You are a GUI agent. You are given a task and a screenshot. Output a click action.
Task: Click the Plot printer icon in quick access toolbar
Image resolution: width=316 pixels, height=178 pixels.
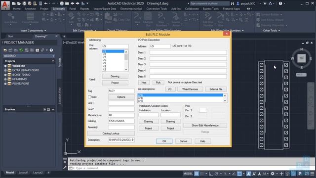coord(62,3)
